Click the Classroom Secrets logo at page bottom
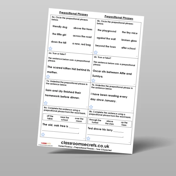The width and height of the screenshot is (176, 176). tap(46, 143)
